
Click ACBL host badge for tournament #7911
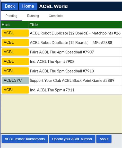coord(15,90)
